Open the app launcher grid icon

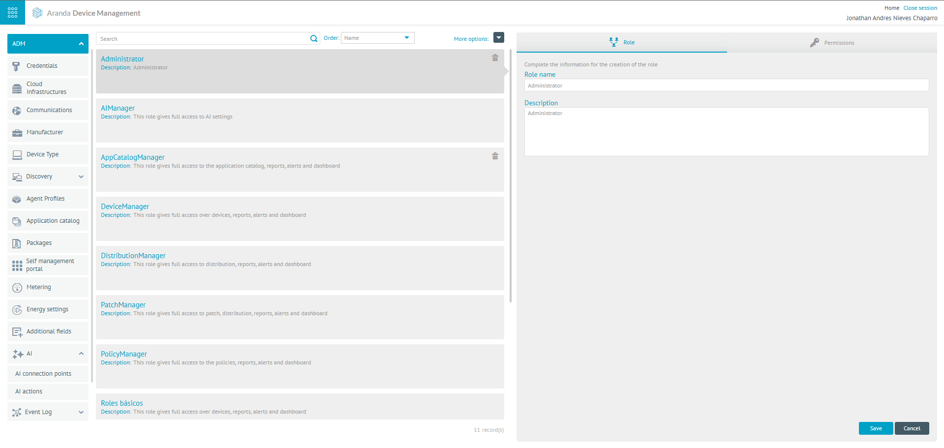(x=12, y=12)
